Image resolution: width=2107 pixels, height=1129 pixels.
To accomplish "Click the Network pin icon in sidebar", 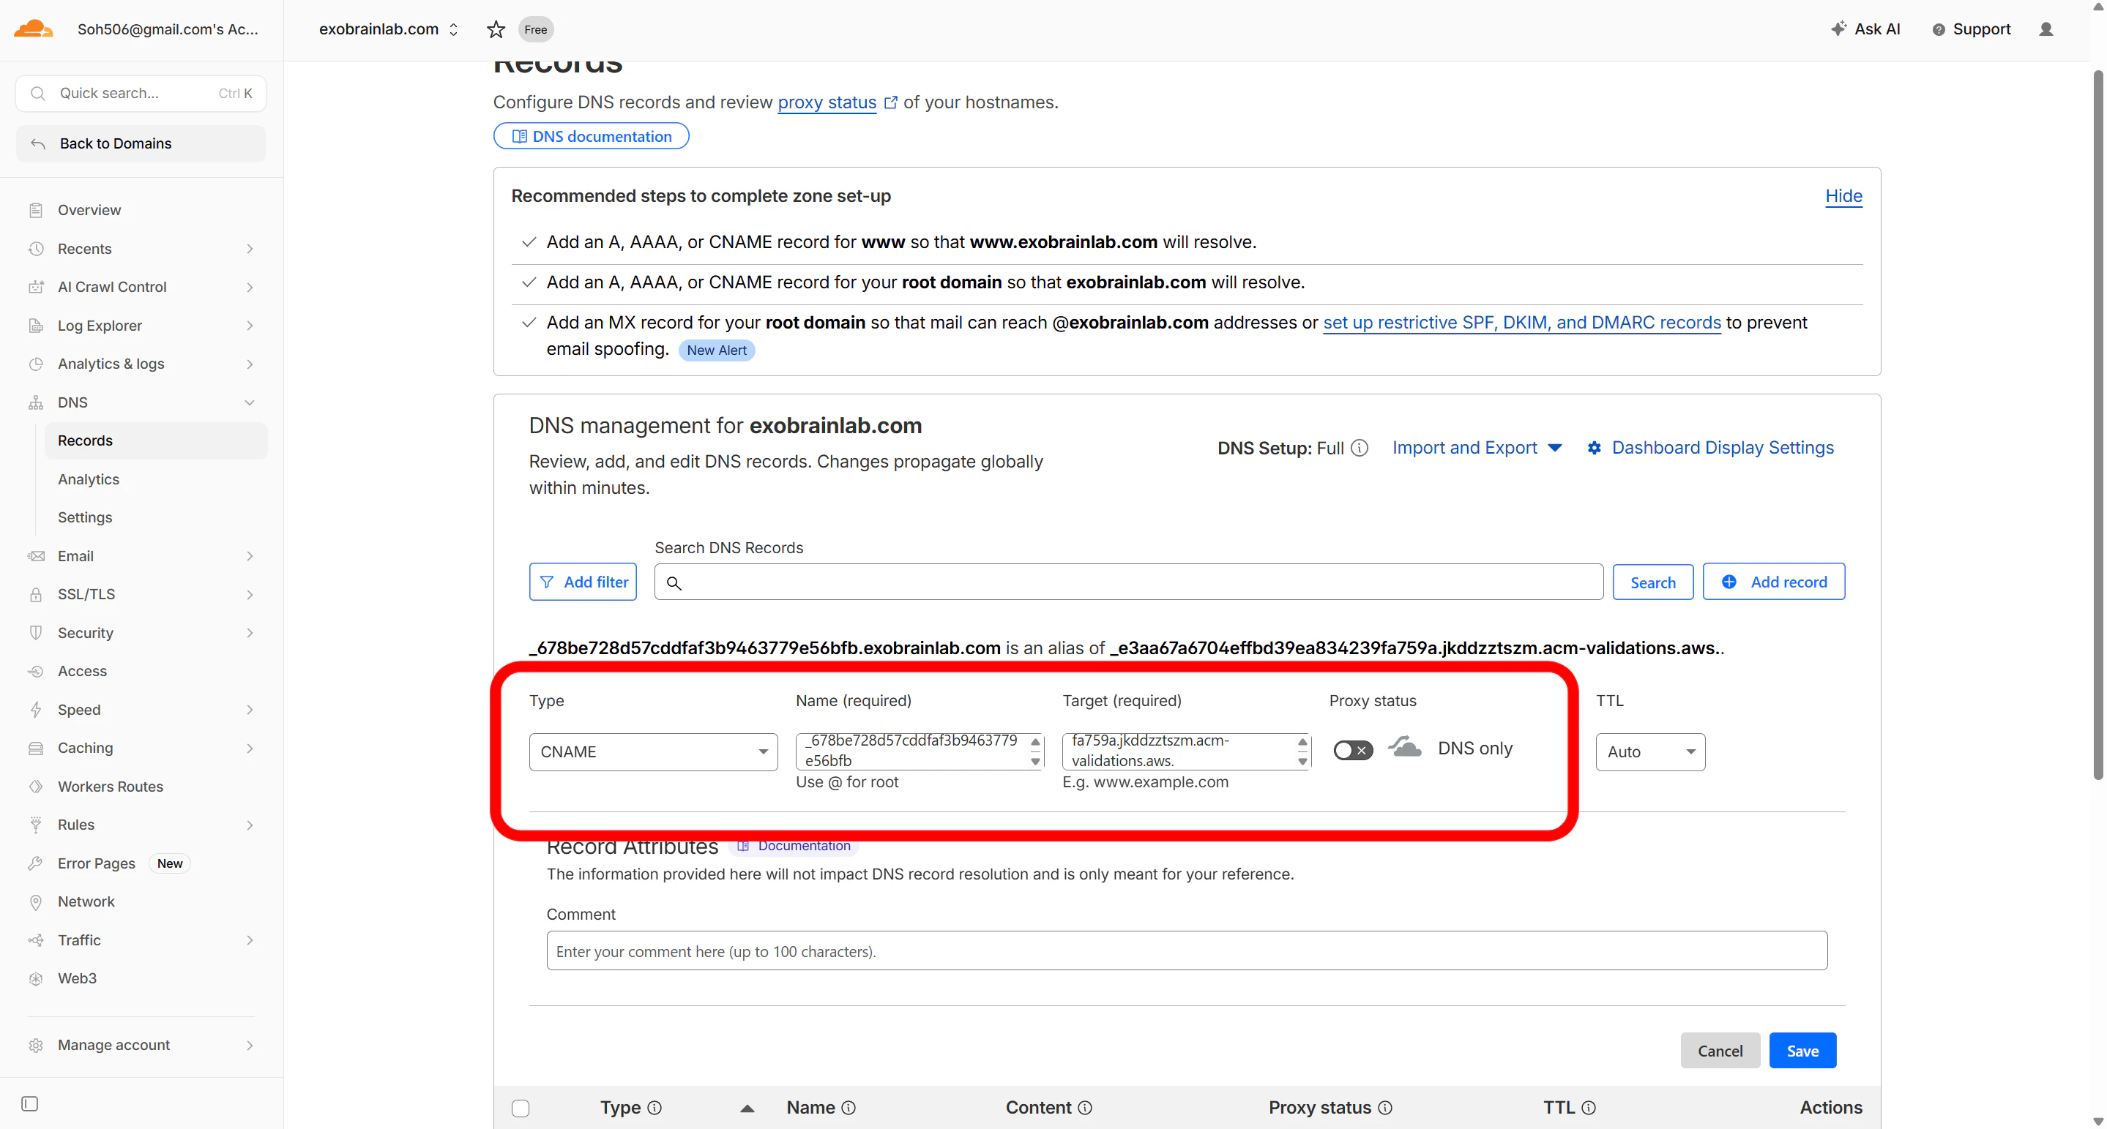I will pyautogui.click(x=35, y=901).
